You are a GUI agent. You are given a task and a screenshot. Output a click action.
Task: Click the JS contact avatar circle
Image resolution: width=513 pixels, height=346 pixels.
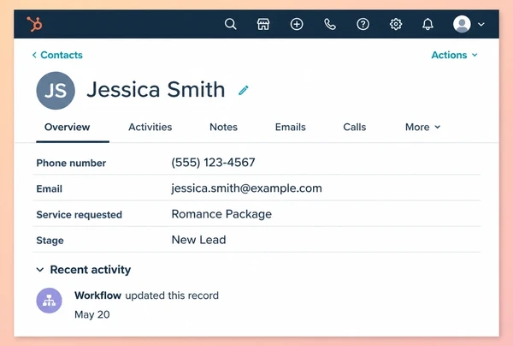[56, 91]
